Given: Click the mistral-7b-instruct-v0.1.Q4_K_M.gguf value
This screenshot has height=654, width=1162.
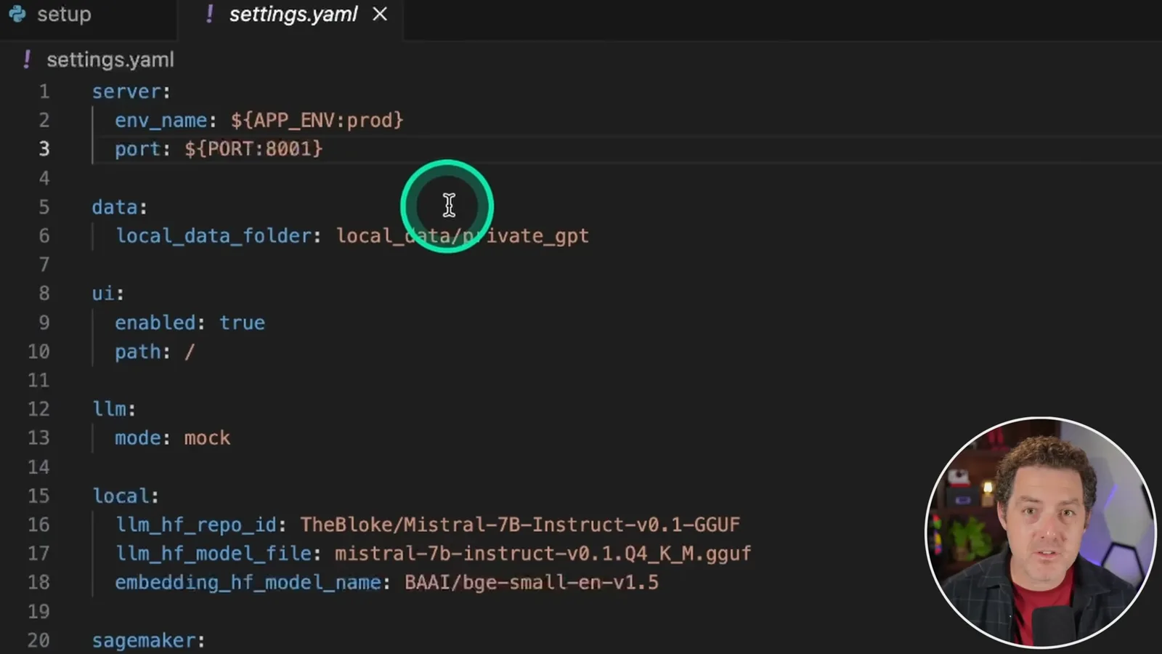Looking at the screenshot, I should tap(543, 554).
